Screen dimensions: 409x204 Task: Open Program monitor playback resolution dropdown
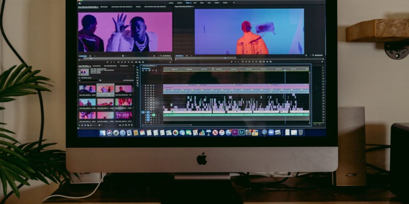(x=308, y=55)
